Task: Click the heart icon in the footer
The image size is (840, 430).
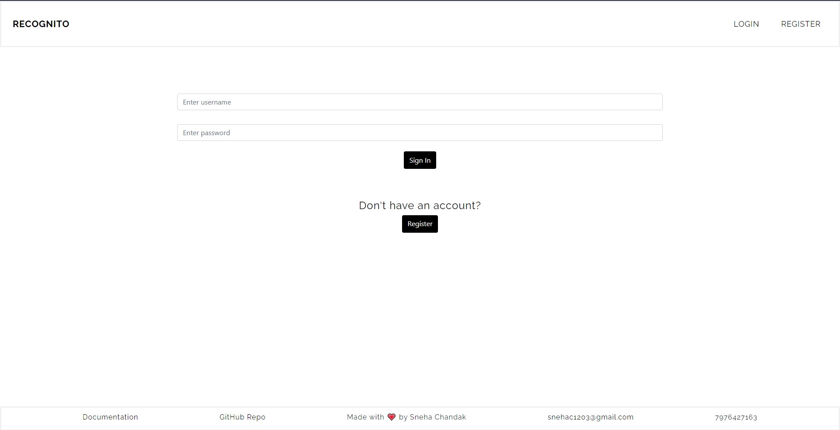Action: point(391,417)
